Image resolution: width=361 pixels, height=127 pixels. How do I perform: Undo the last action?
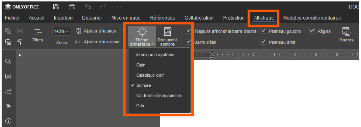click(x=88, y=7)
